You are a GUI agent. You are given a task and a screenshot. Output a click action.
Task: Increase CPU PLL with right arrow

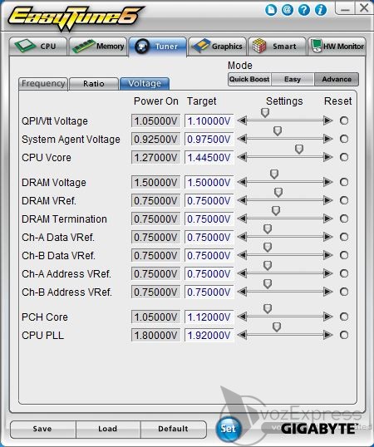(x=327, y=335)
